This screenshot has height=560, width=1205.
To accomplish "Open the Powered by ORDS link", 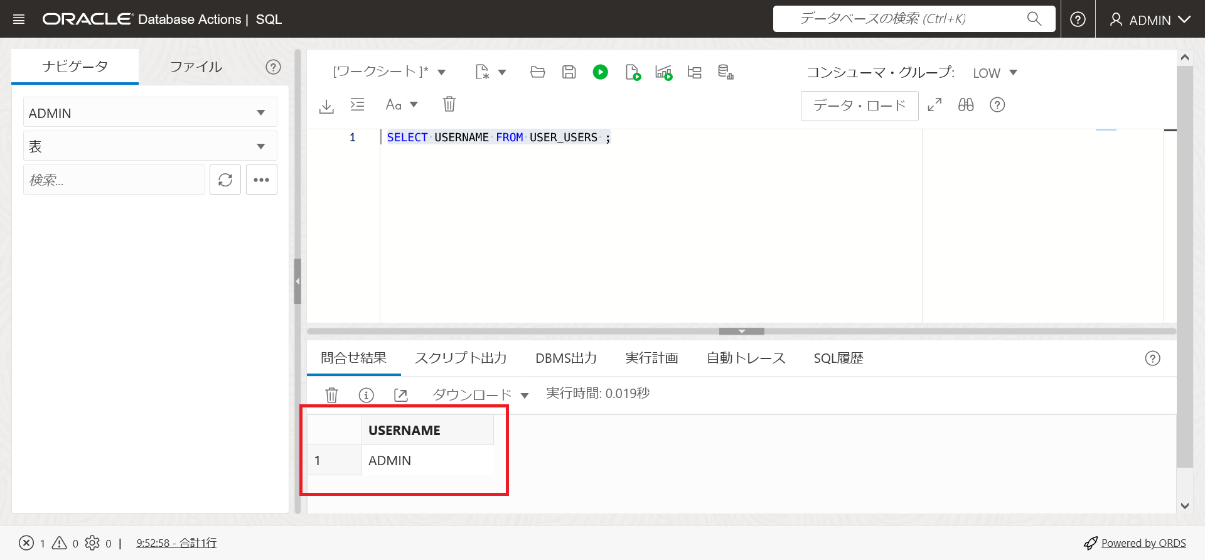I will [1143, 543].
